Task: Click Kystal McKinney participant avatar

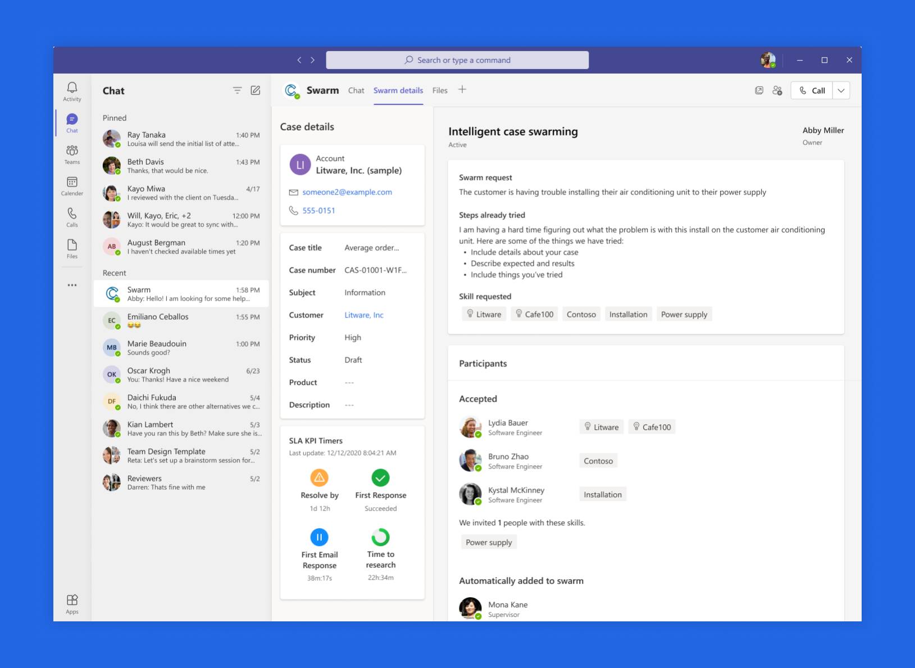Action: click(470, 494)
